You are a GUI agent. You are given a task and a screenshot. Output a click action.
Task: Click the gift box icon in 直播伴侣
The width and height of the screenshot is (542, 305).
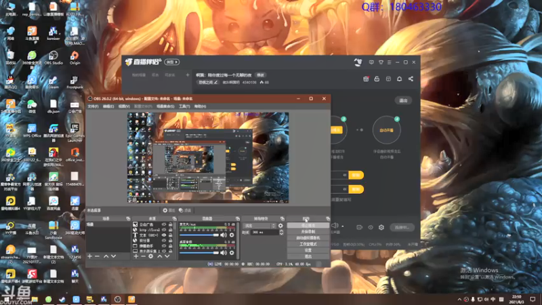click(366, 79)
